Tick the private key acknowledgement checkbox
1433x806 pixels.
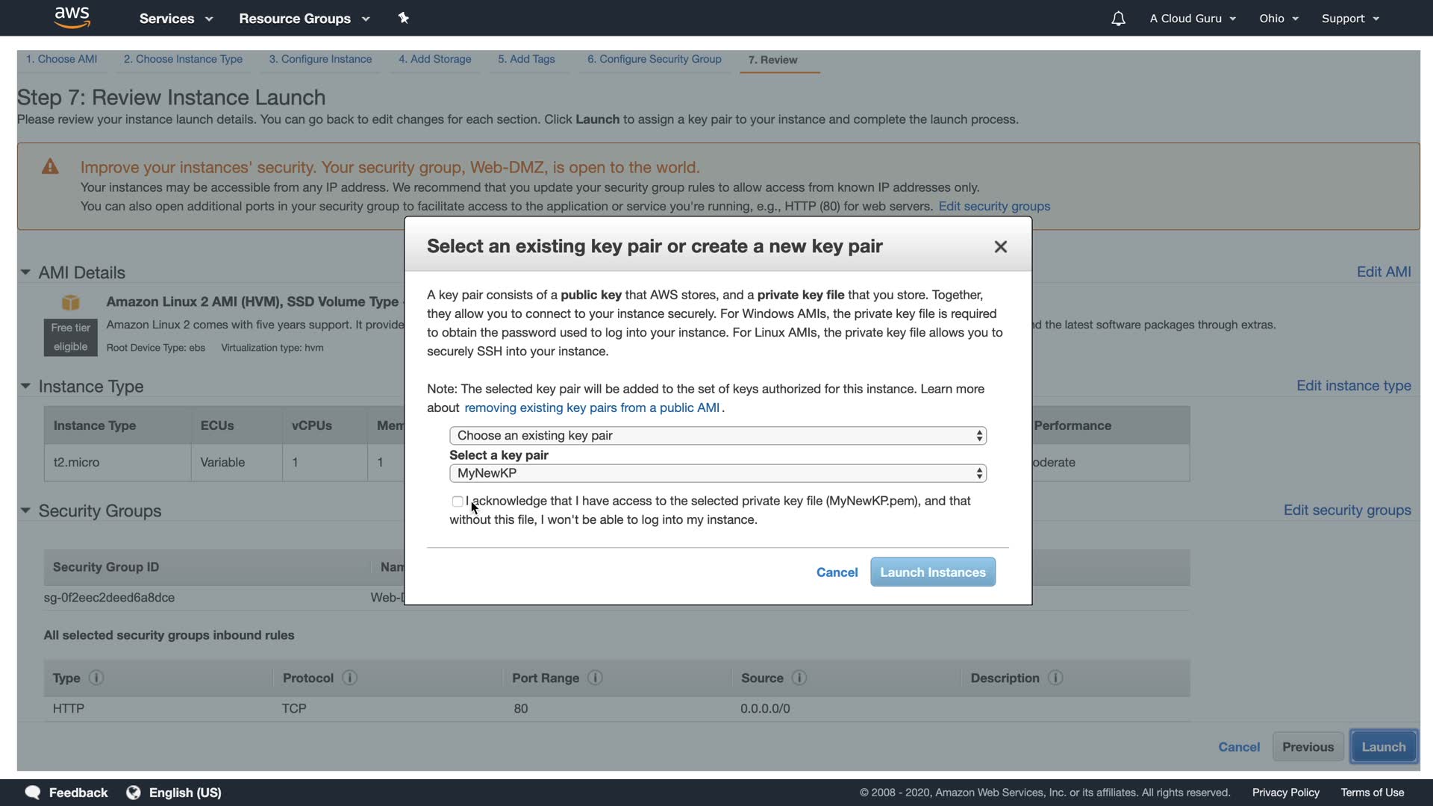[458, 502]
